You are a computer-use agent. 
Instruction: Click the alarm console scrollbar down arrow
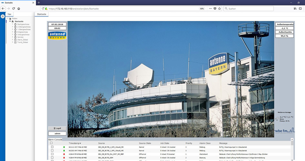click(292, 160)
